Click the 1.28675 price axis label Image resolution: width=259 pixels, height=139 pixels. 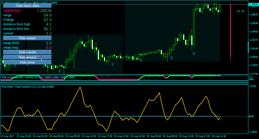click(254, 14)
